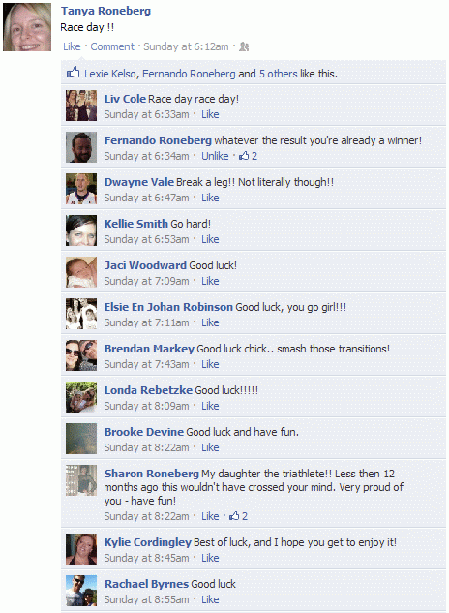This screenshot has width=449, height=613.
Task: Unlike Fernando Roneberg's comment
Action: coord(215,156)
